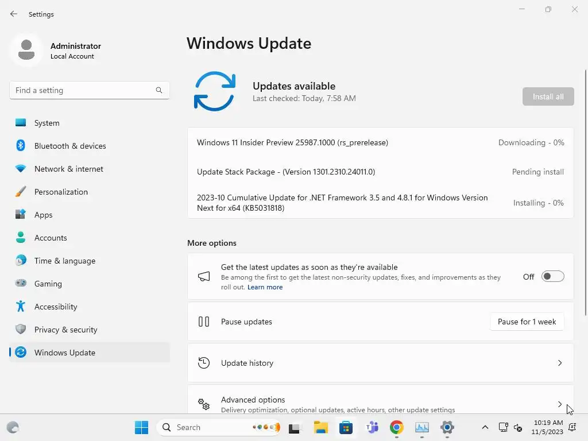This screenshot has height=441, width=588.
Task: Open Task View on the taskbar
Action: click(295, 427)
